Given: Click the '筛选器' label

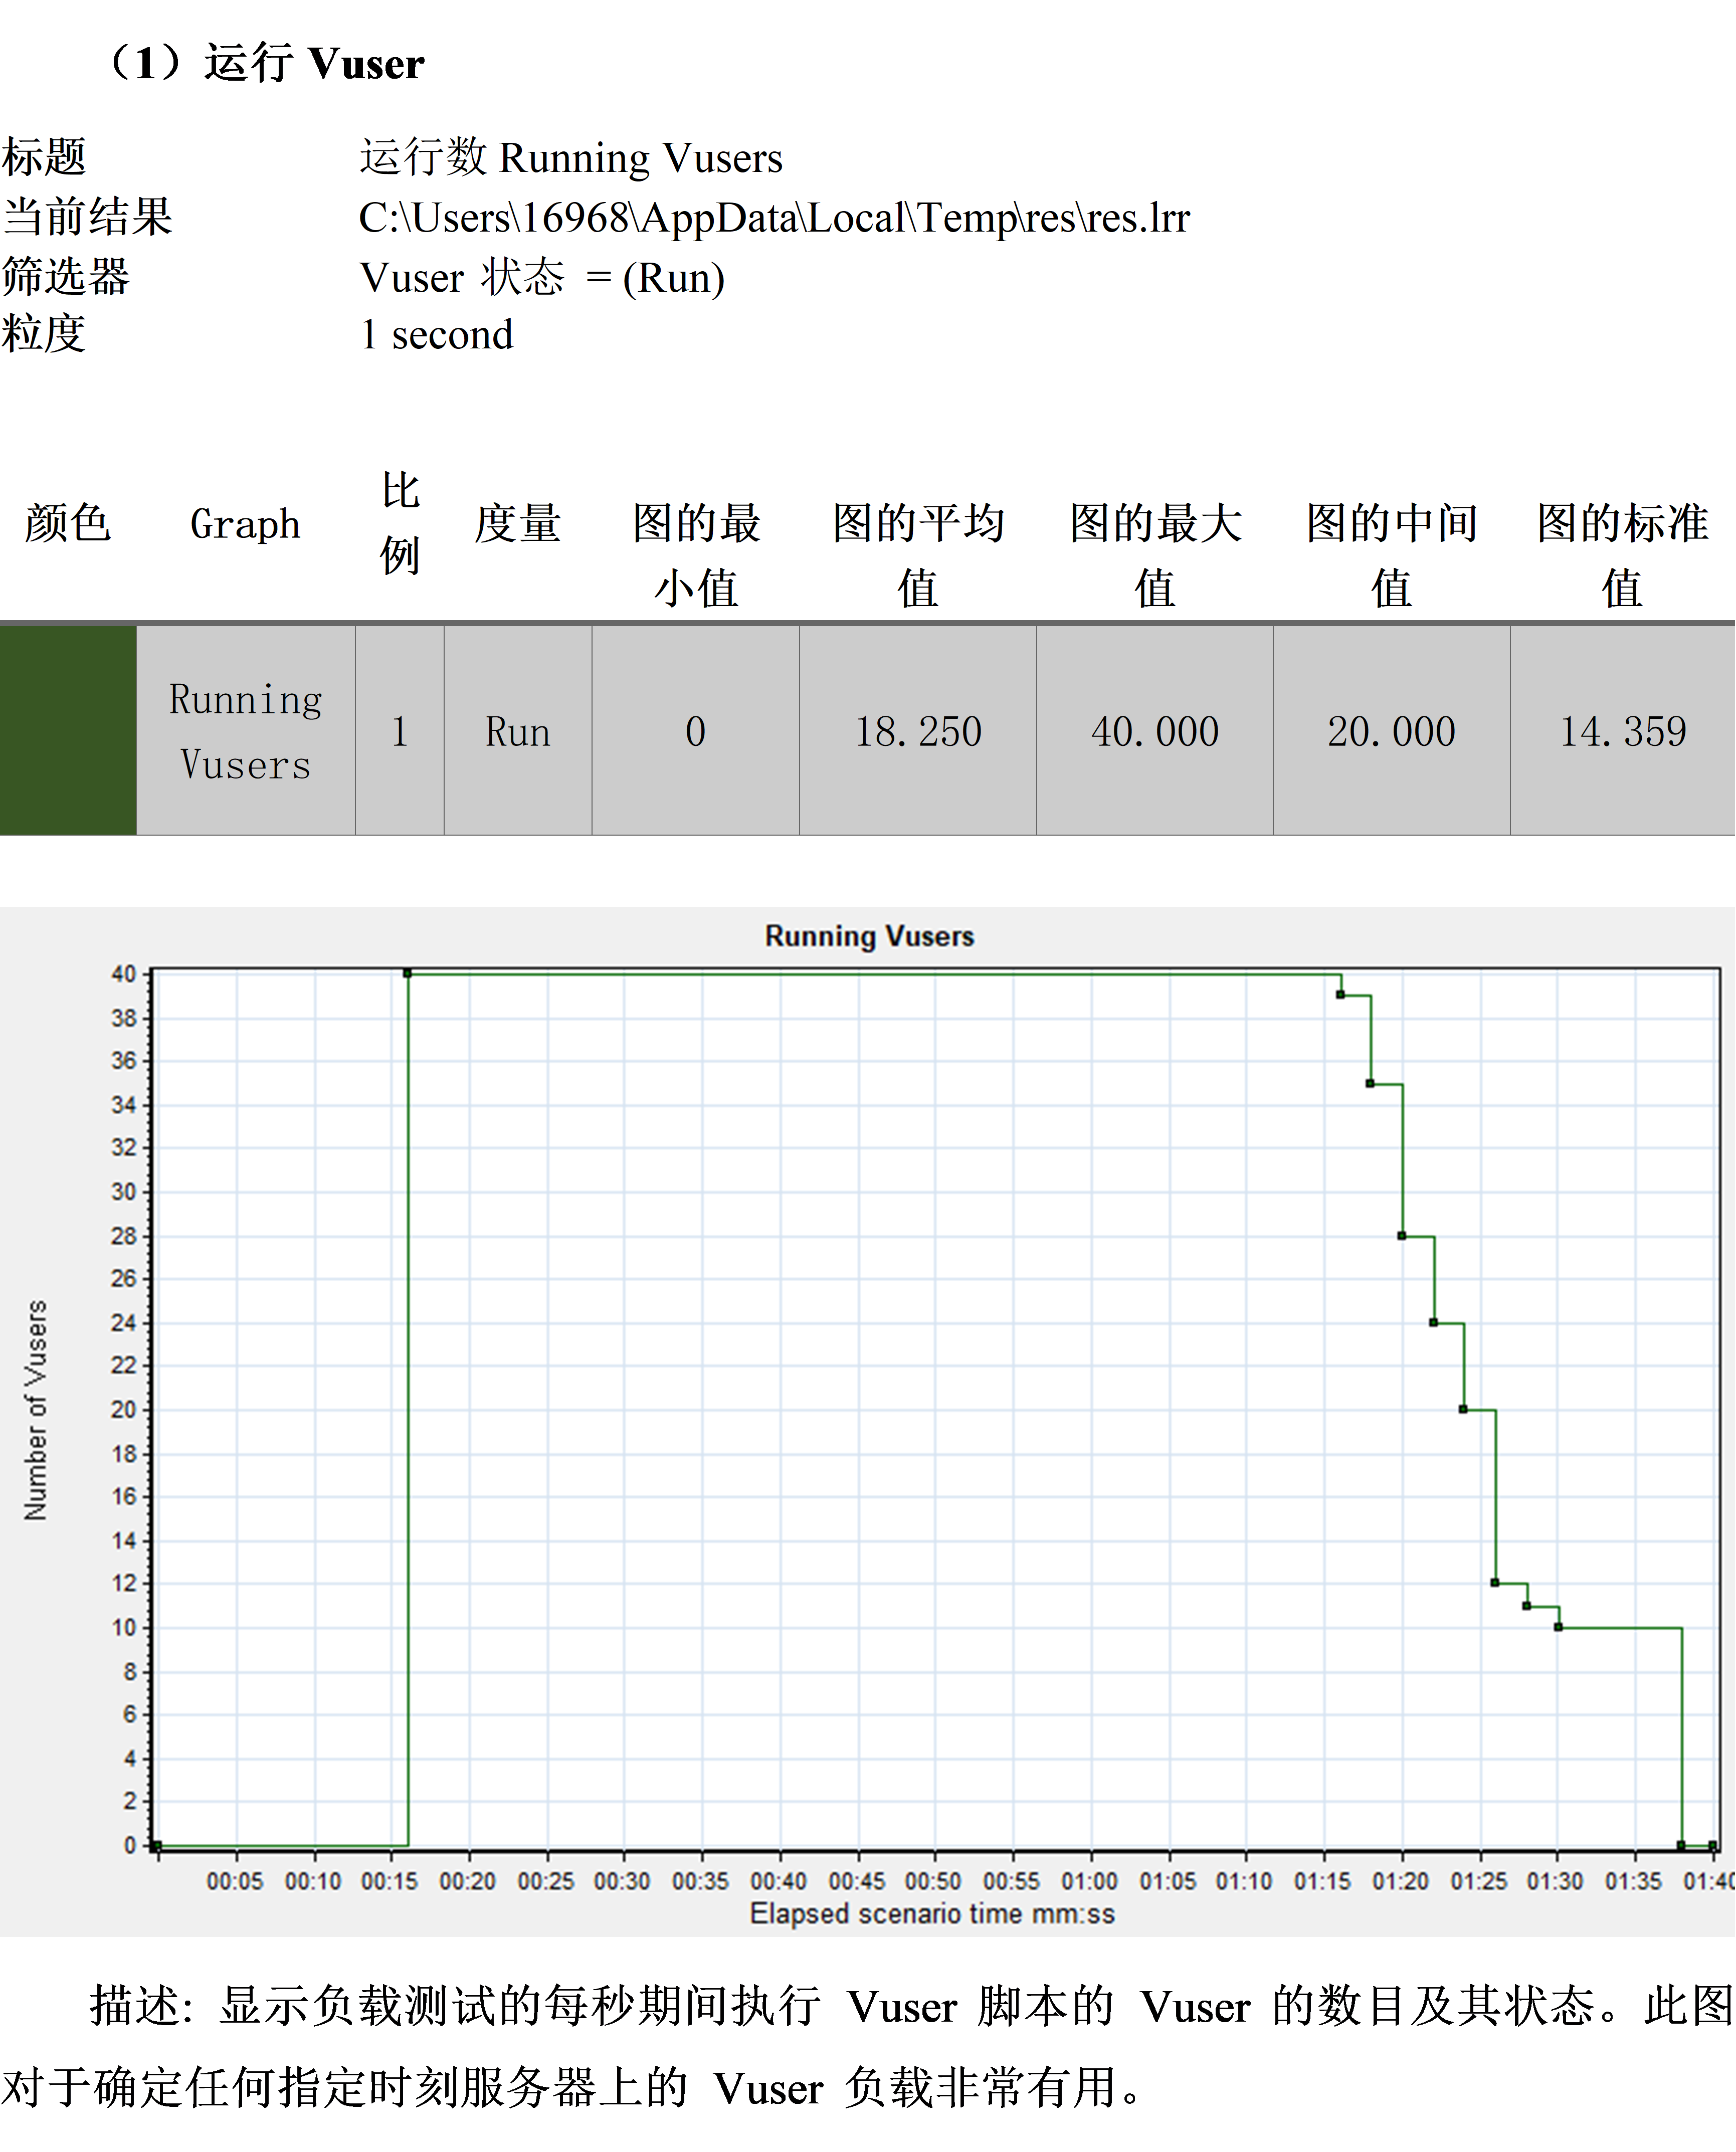Looking at the screenshot, I should [66, 277].
